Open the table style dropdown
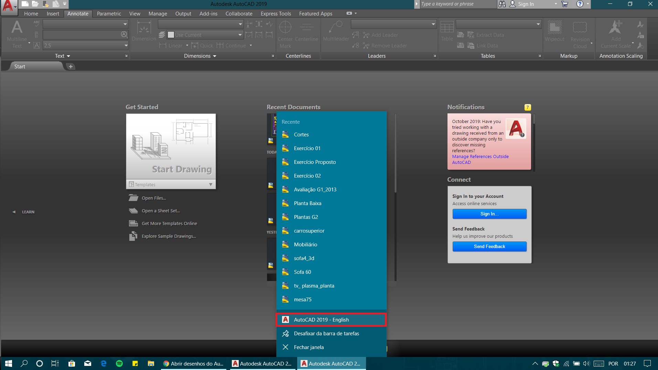The height and width of the screenshot is (370, 658). tap(538, 24)
